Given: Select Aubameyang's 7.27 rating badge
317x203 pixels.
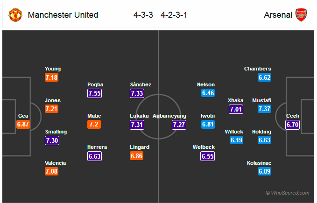Looking at the screenshot, I should tap(179, 125).
